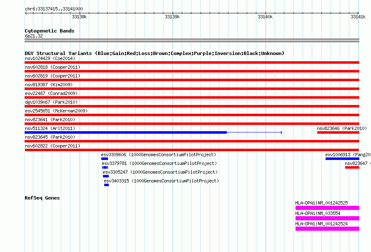Open the nsv823641 (Park2010) label
This screenshot has height=252, width=371.
point(50,120)
